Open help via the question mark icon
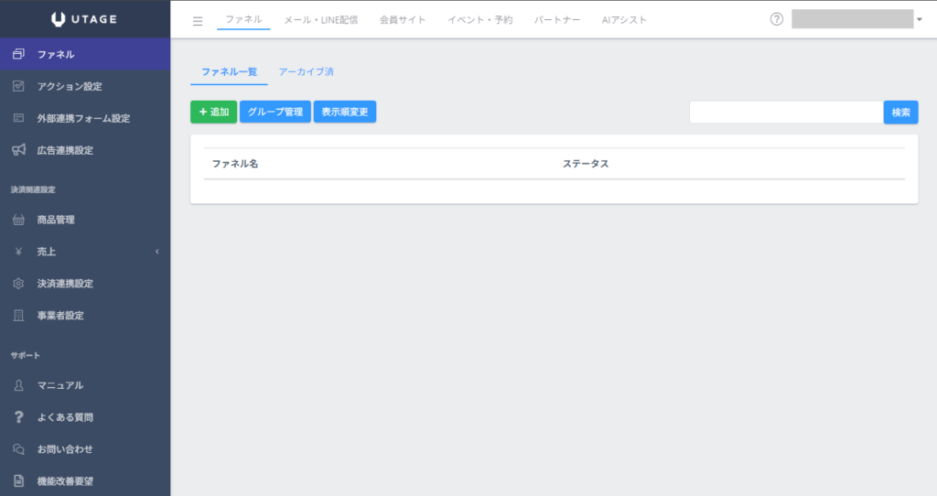The image size is (937, 496). coord(777,19)
